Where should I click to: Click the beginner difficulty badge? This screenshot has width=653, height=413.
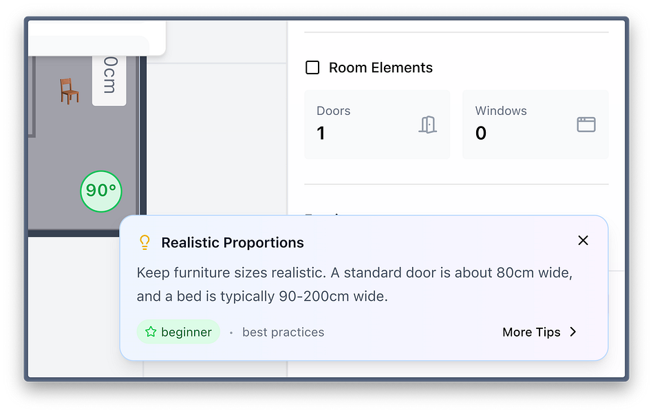click(x=178, y=332)
